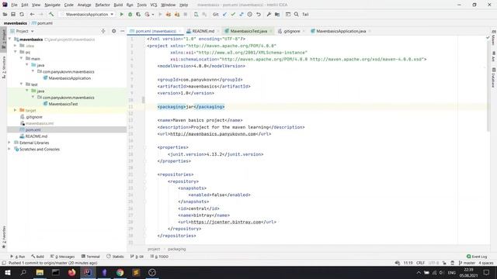This screenshot has height=279, width=497.
Task: Click the Back navigation arrow
Action: (x=32, y=14)
